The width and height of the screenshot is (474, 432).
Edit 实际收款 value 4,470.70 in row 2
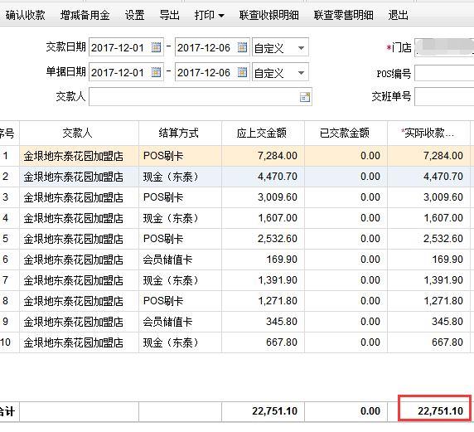(x=428, y=177)
